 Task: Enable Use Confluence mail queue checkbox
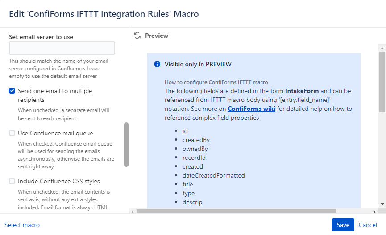tap(12, 133)
